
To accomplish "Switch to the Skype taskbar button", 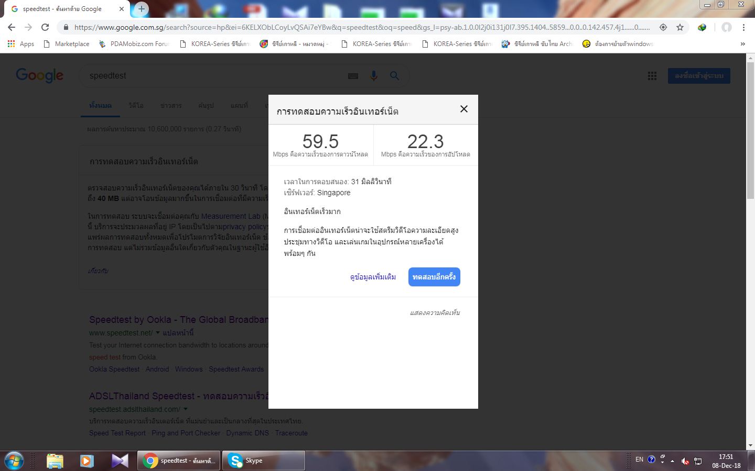I will point(264,461).
